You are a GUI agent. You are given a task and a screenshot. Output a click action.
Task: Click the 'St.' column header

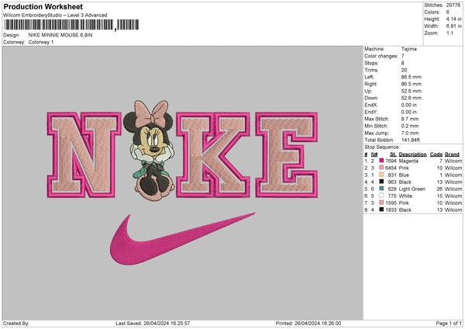(393, 154)
